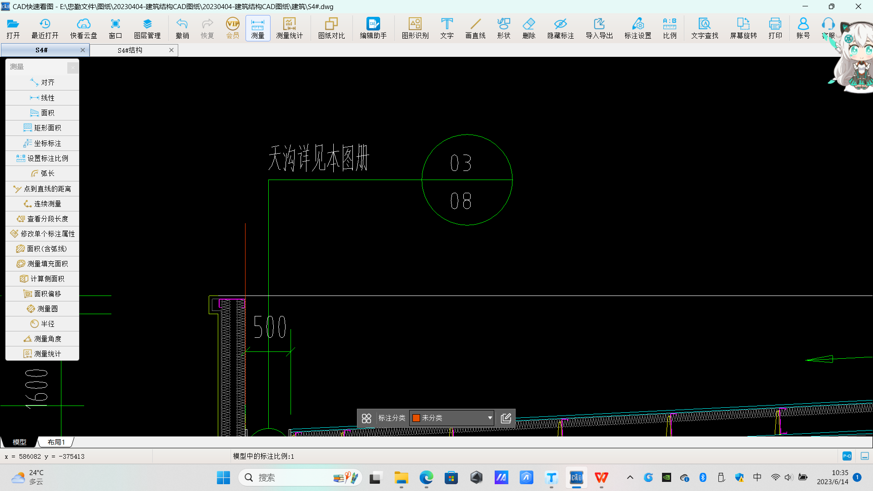
Task: Toggle the 测量 measure toolbar button
Action: coord(258,28)
